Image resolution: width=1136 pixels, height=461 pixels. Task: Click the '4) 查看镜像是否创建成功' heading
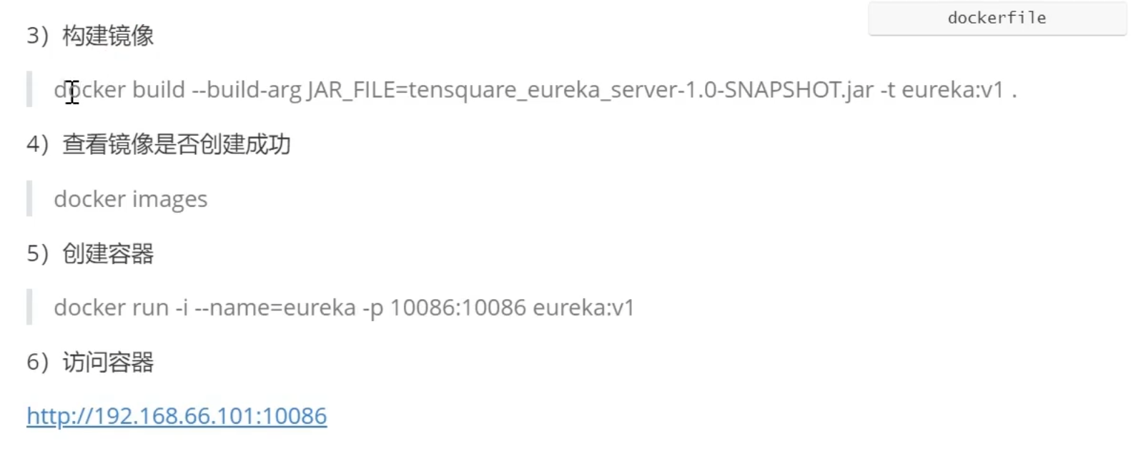pyautogui.click(x=159, y=145)
